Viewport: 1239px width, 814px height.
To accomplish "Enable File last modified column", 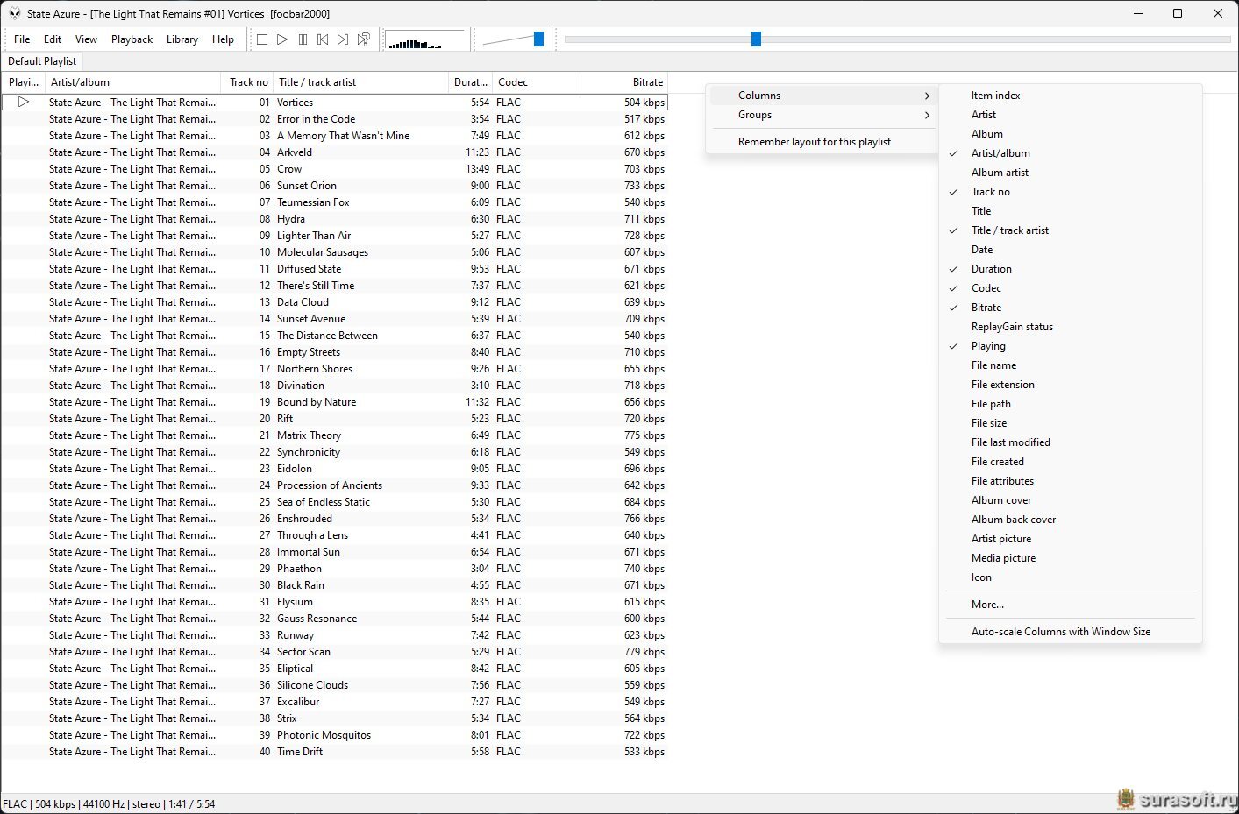I will pyautogui.click(x=1070, y=442).
